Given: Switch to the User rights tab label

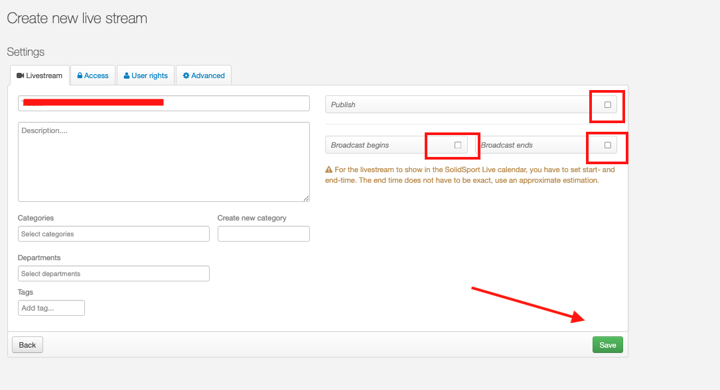Looking at the screenshot, I should (149, 75).
